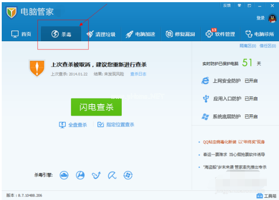The image size is (279, 200).
Task: Start scan with 闪电查杀 button
Action: coord(96,107)
